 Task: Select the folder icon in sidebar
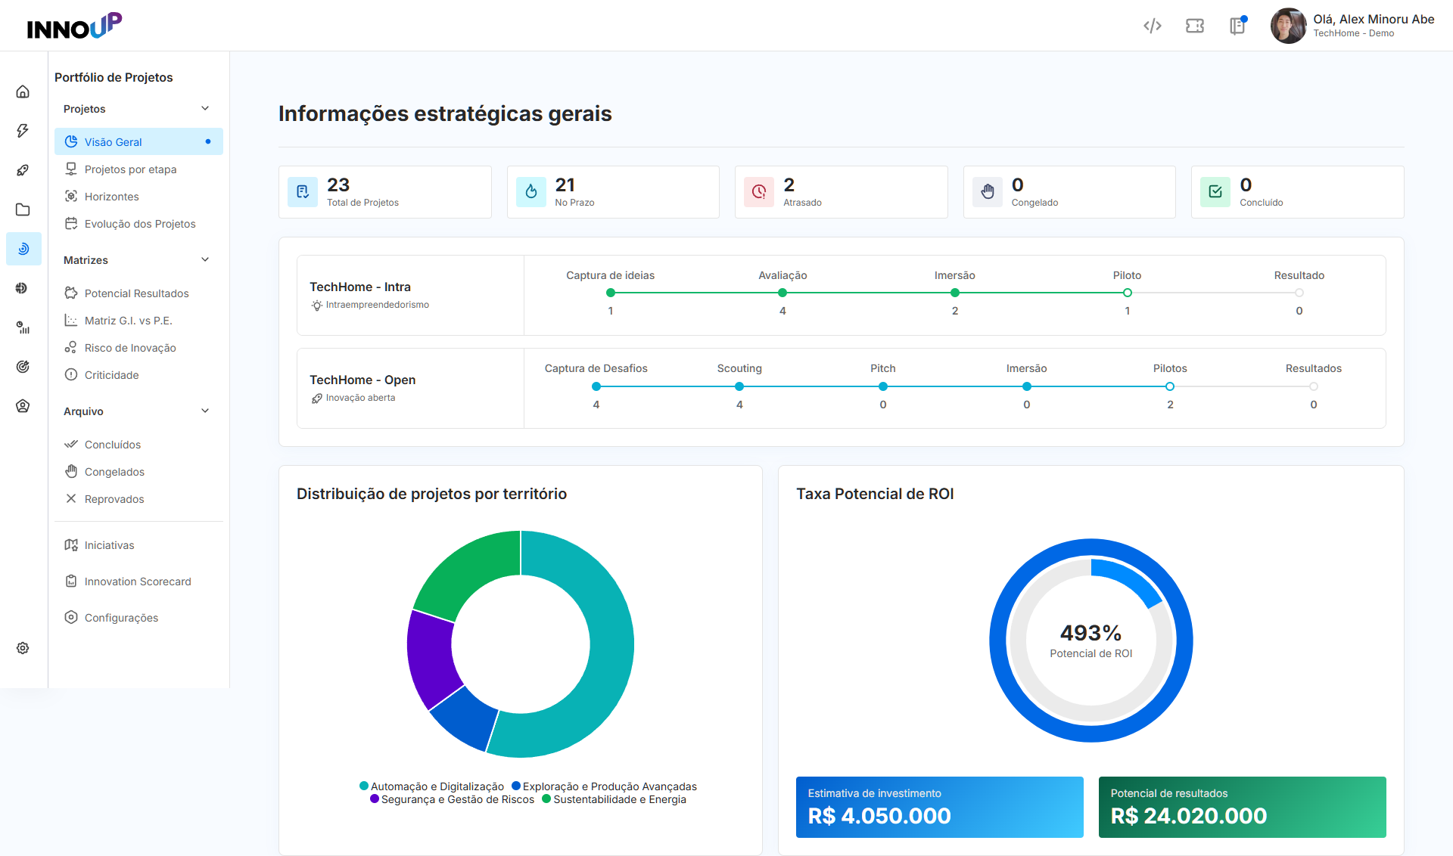(x=23, y=209)
